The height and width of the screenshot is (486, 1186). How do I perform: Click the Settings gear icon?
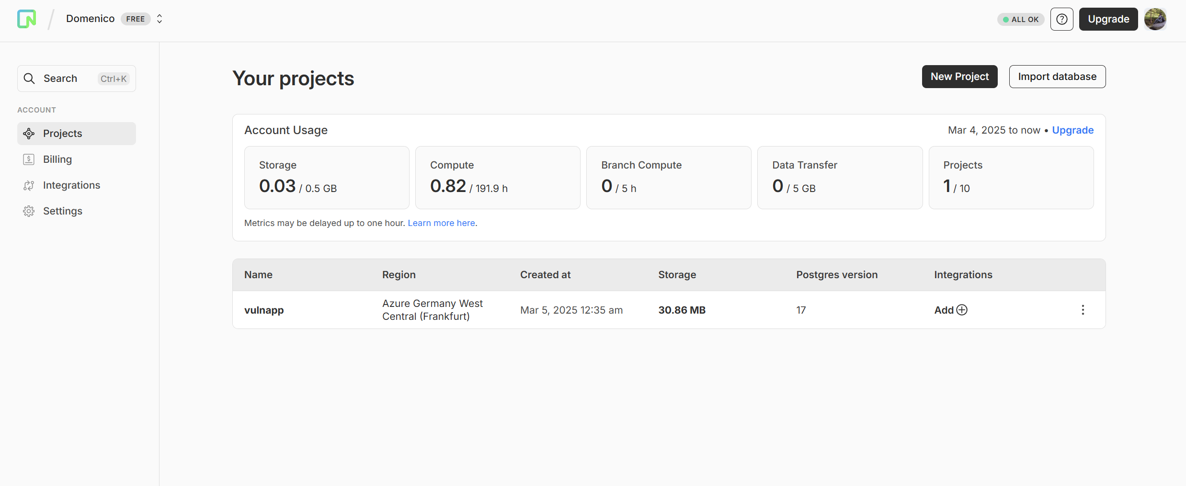pos(29,211)
